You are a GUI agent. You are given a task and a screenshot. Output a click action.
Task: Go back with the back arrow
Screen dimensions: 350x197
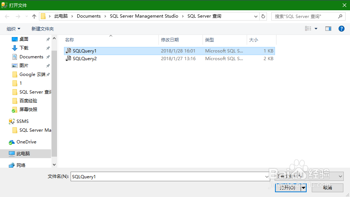[x=7, y=16]
